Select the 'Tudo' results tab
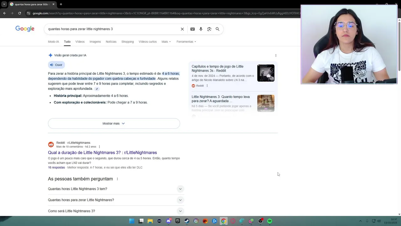This screenshot has height=226, width=401. pyautogui.click(x=67, y=42)
